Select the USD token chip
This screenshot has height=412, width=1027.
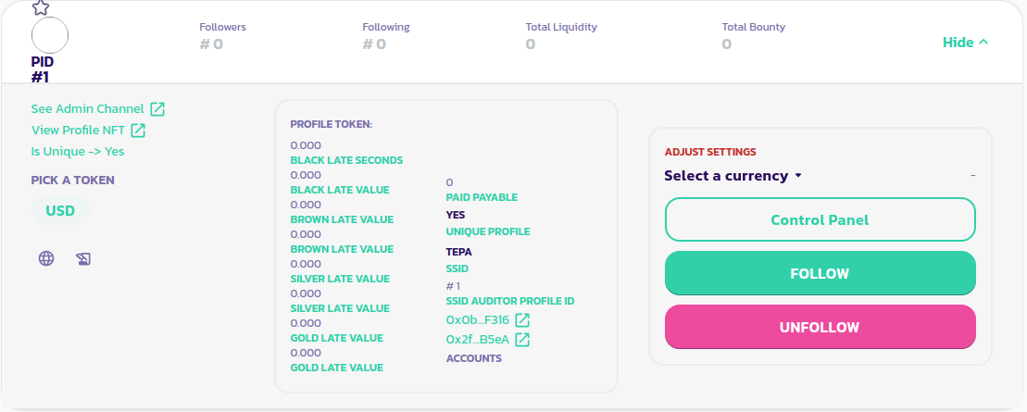point(60,211)
